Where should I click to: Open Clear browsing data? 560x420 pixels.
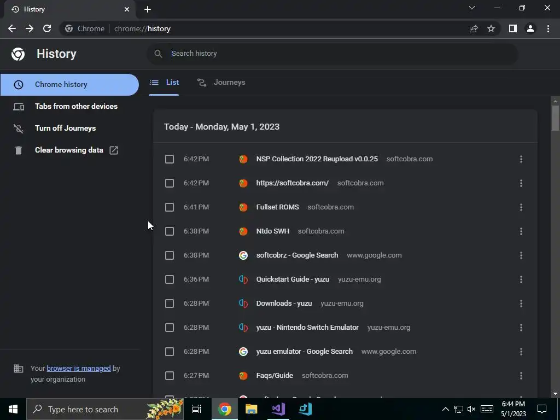pos(69,150)
